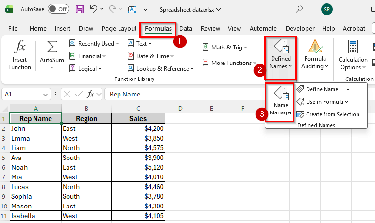Open the Help tab
Screen dimensions: 375x223
click(328, 29)
